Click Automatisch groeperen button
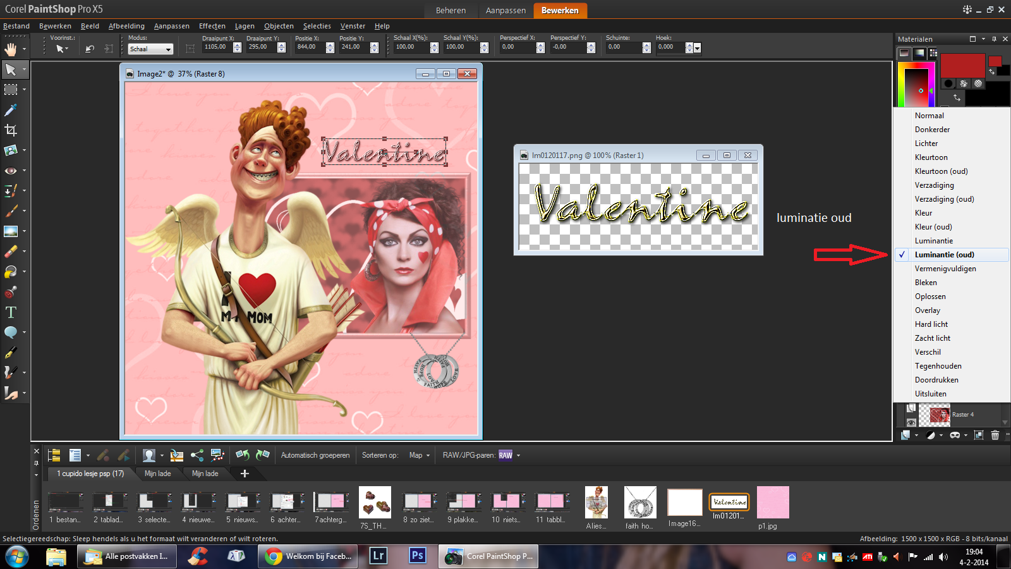The width and height of the screenshot is (1011, 569). tap(315, 455)
